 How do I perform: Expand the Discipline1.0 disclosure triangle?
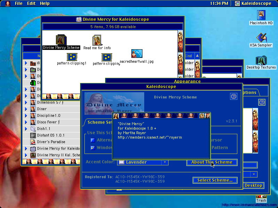pos(26,115)
